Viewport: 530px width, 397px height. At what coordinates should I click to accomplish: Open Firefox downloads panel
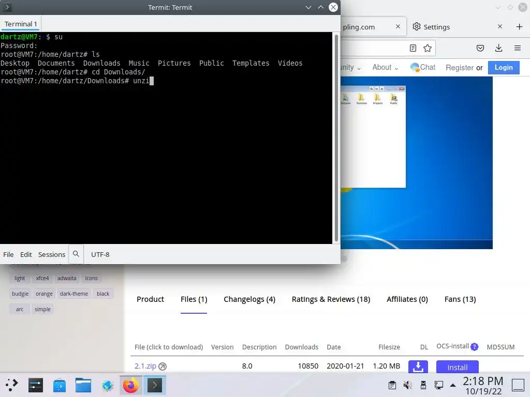(x=498, y=48)
